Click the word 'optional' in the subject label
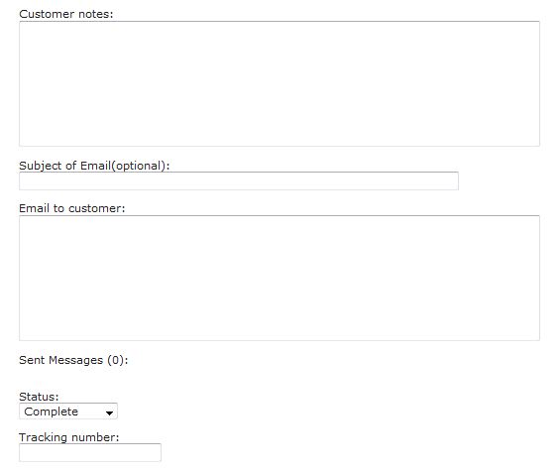 [138, 166]
